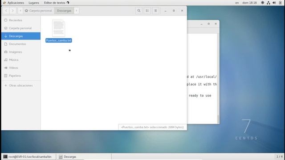Click the '/usr/local/' text in the editor window

[206, 77]
